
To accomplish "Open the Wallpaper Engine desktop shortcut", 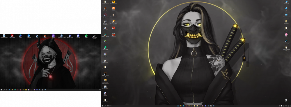I will click(x=4, y=36).
